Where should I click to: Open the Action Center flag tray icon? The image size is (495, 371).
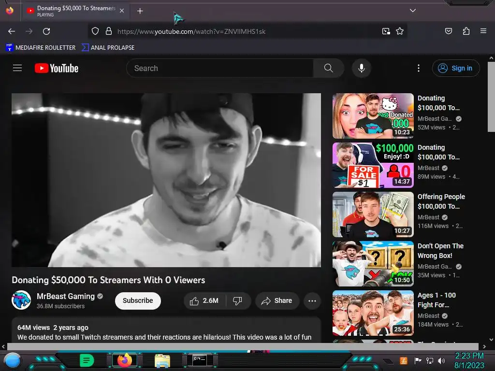(418, 360)
